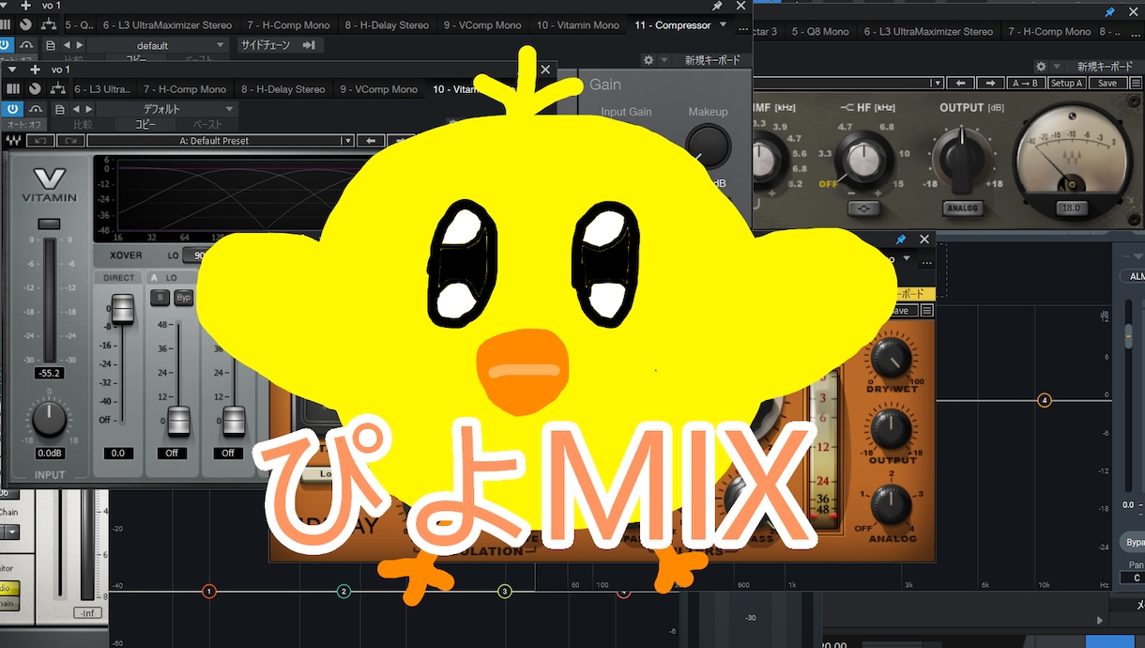Viewport: 1145px width, 648px height.
Task: Click the Setup A button on right plugin
Action: (x=1067, y=84)
